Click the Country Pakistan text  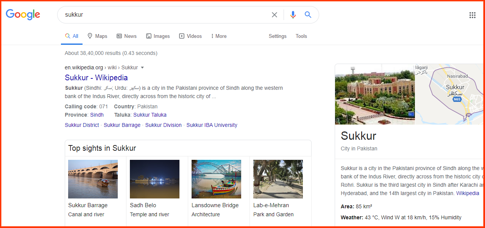tap(136, 106)
